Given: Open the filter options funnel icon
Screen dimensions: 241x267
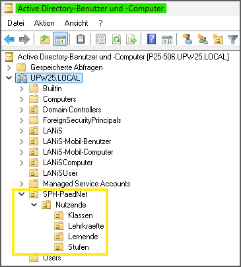Looking at the screenshot, I should pyautogui.click(x=232, y=40).
